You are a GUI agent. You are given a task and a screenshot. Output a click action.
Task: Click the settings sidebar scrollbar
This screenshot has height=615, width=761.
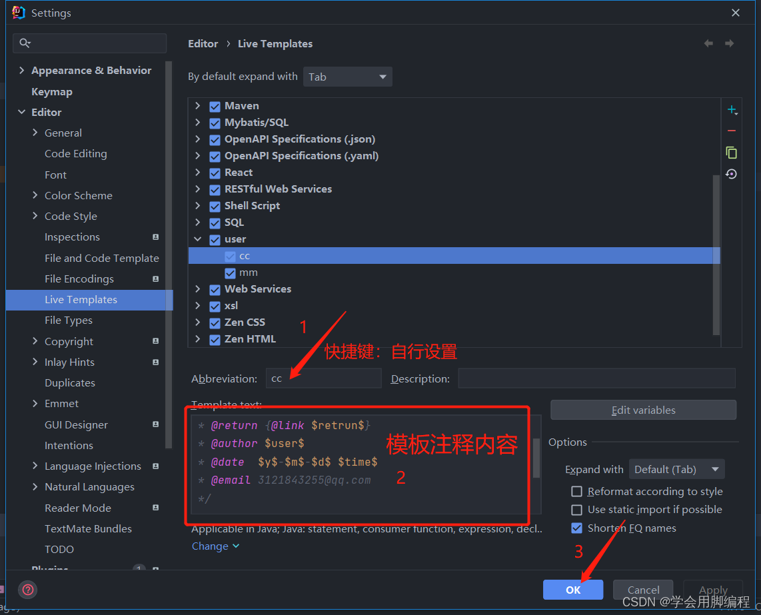[x=169, y=255]
